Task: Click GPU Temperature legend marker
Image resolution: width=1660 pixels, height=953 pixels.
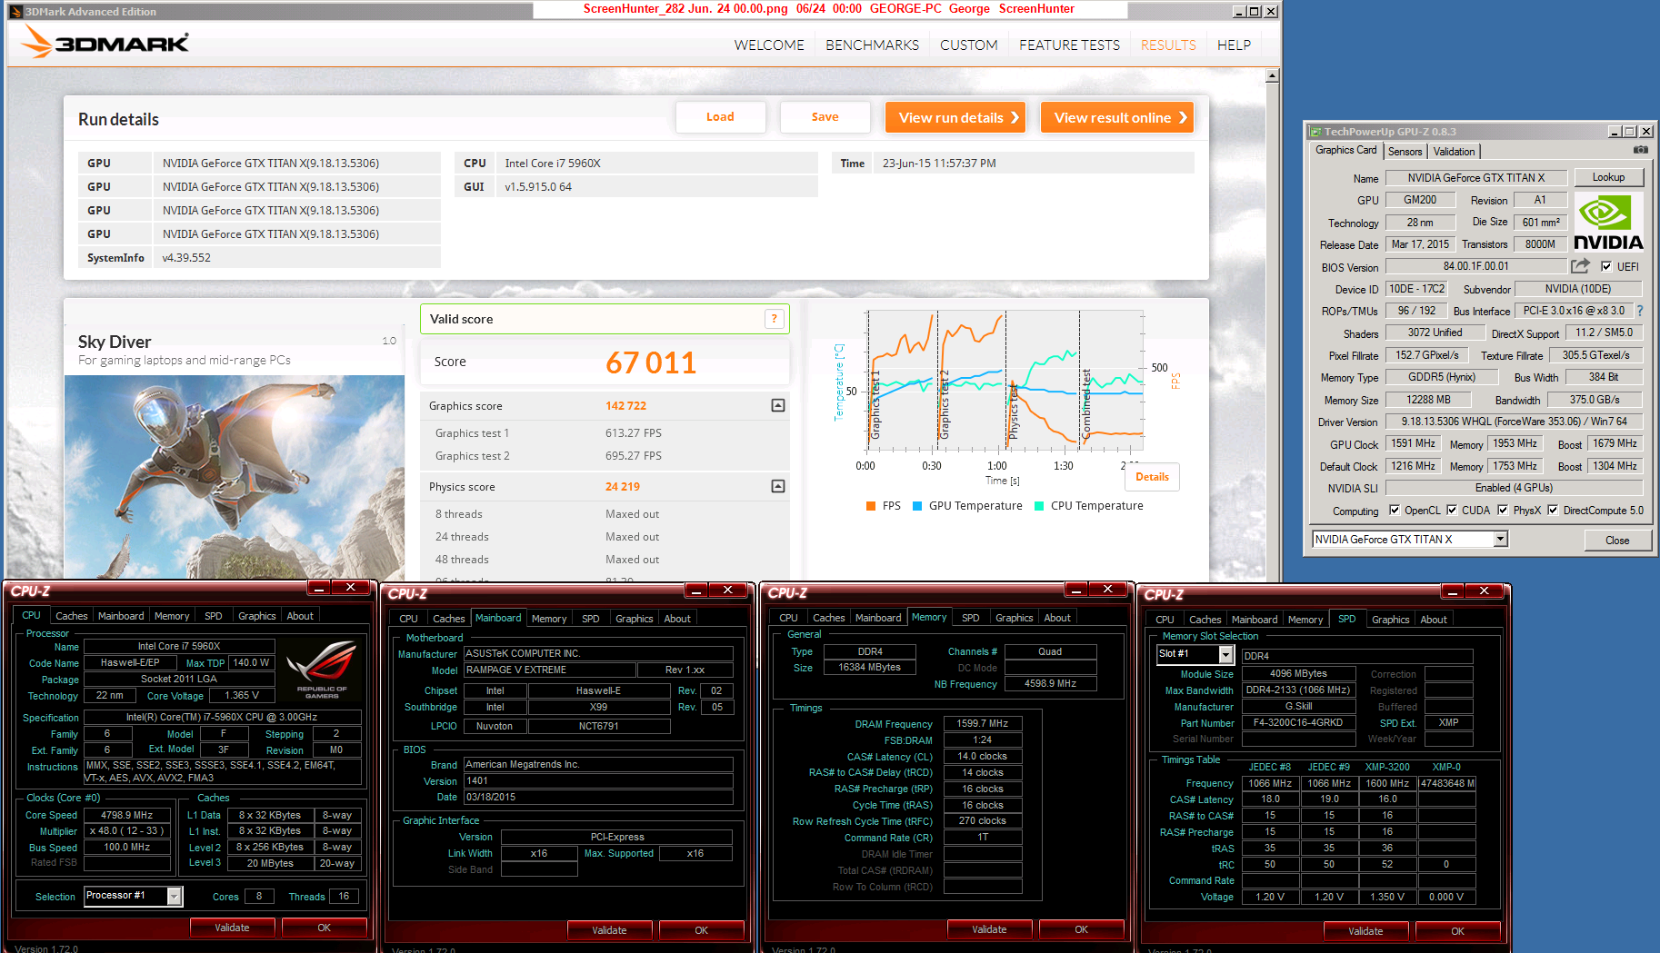Action: pos(917,506)
